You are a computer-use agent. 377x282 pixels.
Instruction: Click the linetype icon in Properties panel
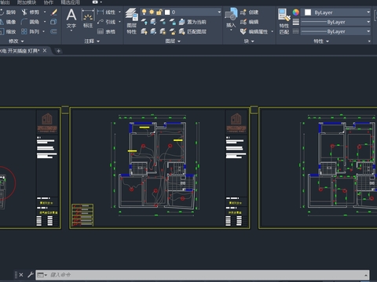(296, 31)
